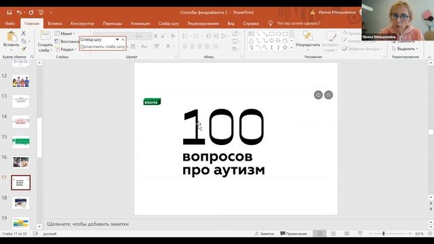Click the Save icon in quick access toolbar
Screen dimensions: 434x244
point(9,12)
